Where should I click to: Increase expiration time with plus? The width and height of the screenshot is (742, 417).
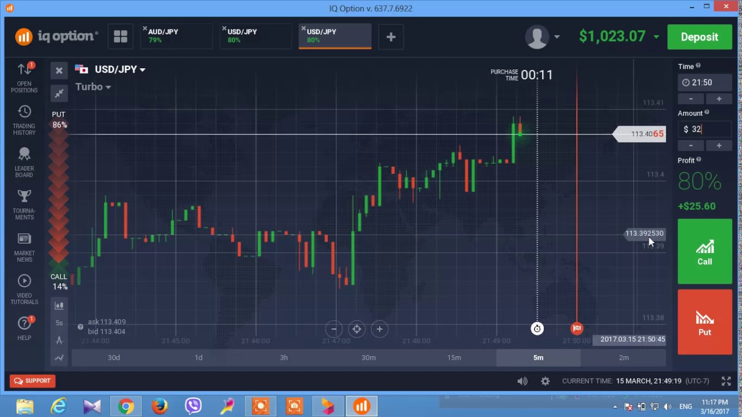tap(719, 99)
